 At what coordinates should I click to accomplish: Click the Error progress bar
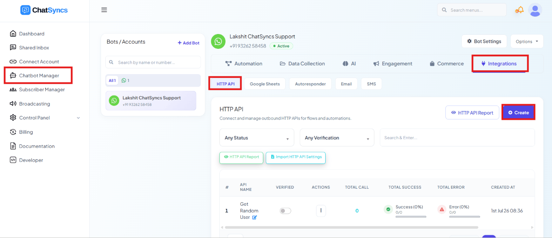(464, 217)
